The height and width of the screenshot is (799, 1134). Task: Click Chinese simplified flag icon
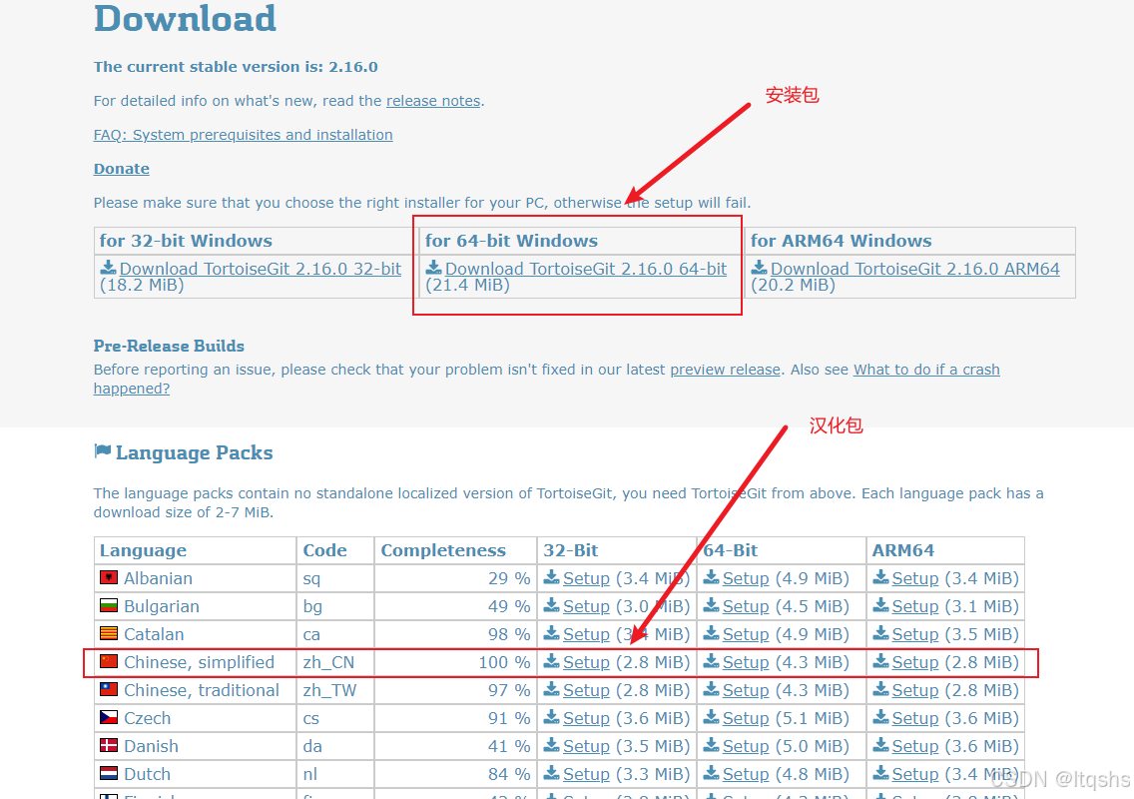pos(109,661)
